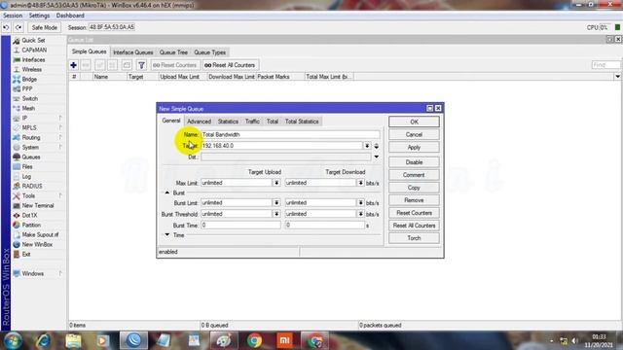
Task: Click the Chrome icon in the taskbar
Action: point(254,340)
